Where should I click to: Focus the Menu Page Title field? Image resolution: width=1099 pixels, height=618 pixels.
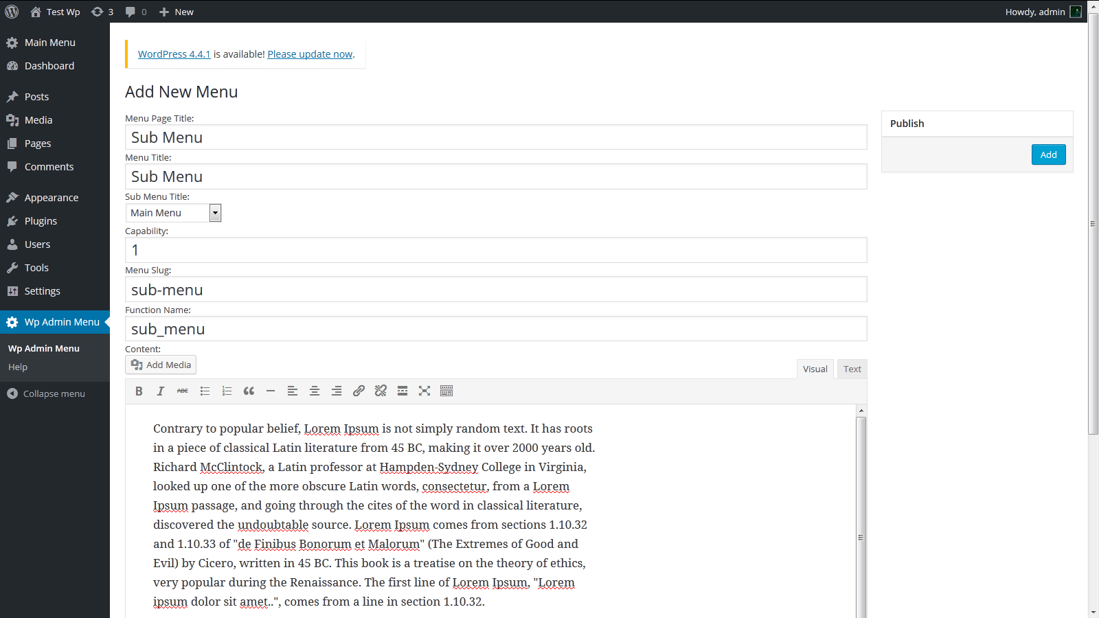pyautogui.click(x=496, y=137)
